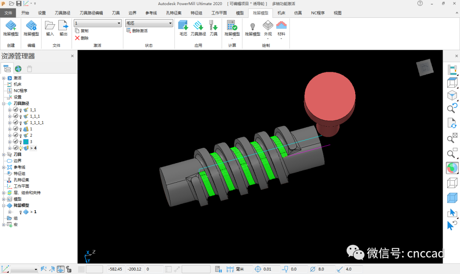Switch to the 边界 ribbon tab

coord(132,13)
